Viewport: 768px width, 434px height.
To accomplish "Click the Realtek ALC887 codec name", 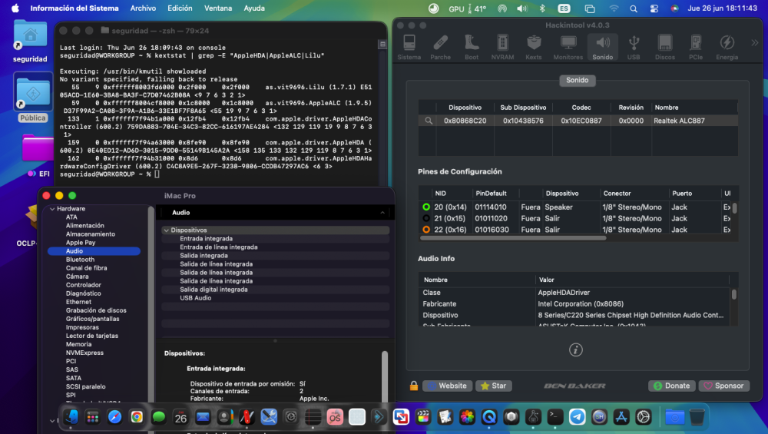I will 679,121.
